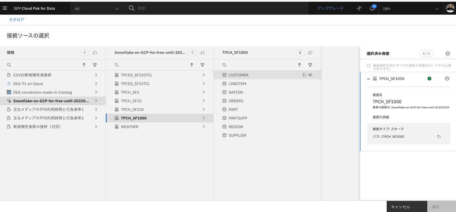Expand COVID新規陽性者推移 connection
Image resolution: width=456 pixels, height=212 pixels.
coord(96,75)
